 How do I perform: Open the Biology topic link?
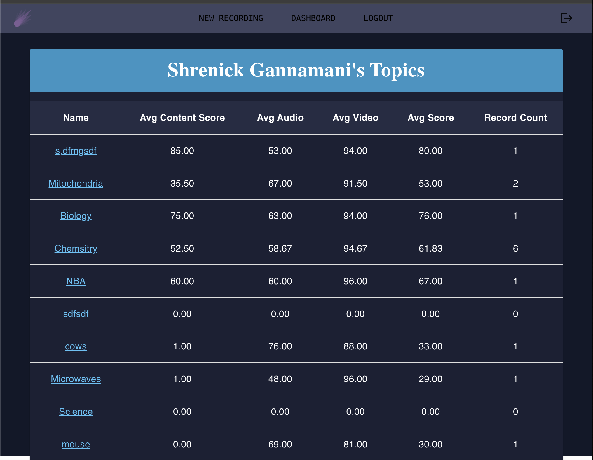[76, 216]
